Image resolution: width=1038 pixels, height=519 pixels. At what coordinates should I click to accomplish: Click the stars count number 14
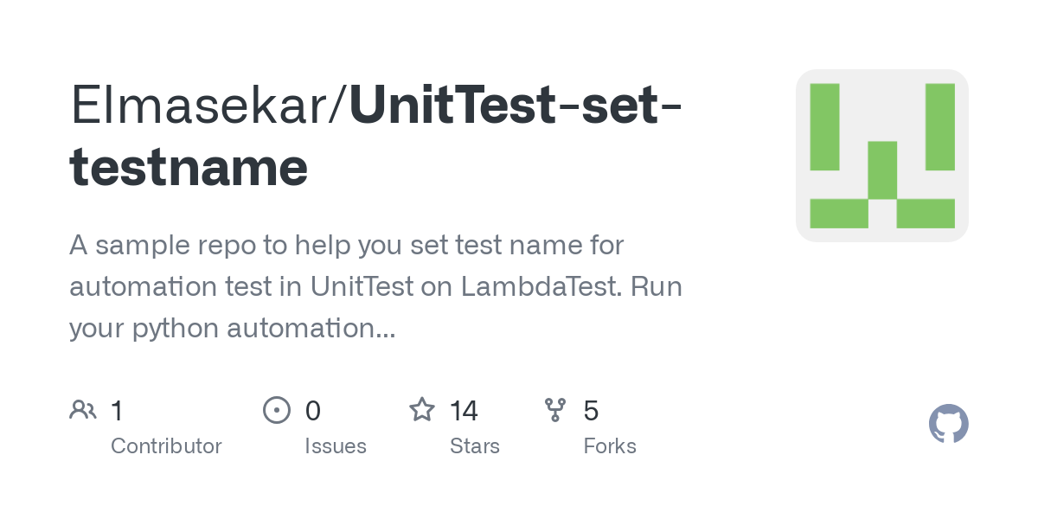[465, 410]
